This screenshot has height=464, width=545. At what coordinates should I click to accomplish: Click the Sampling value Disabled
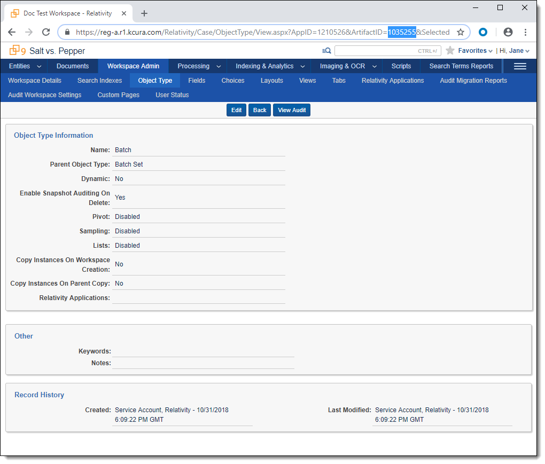click(128, 231)
